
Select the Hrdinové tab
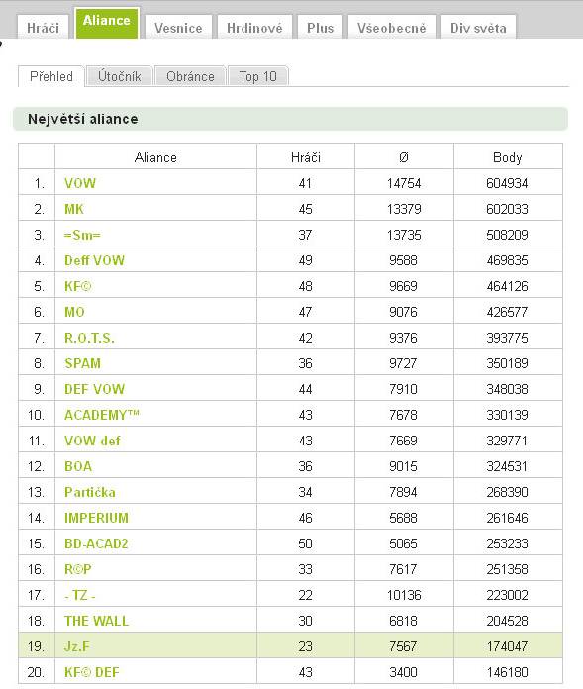254,28
